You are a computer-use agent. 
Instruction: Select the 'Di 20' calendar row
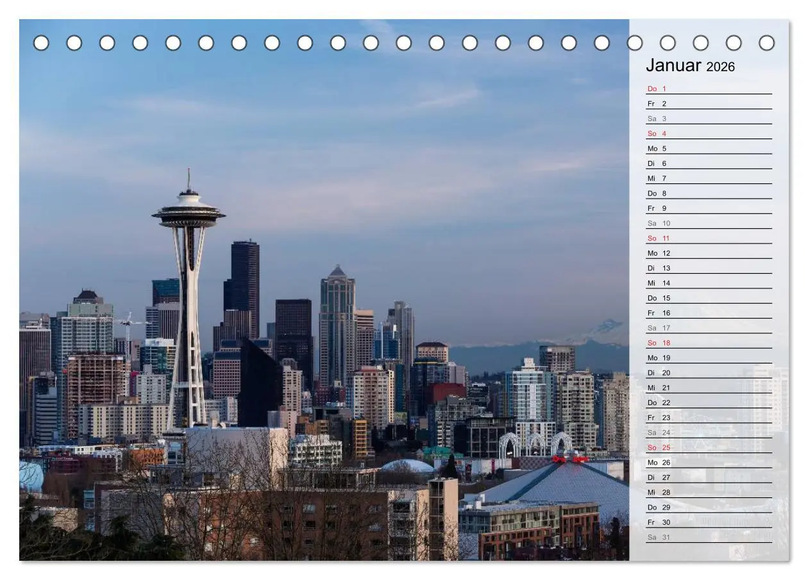pyautogui.click(x=709, y=372)
